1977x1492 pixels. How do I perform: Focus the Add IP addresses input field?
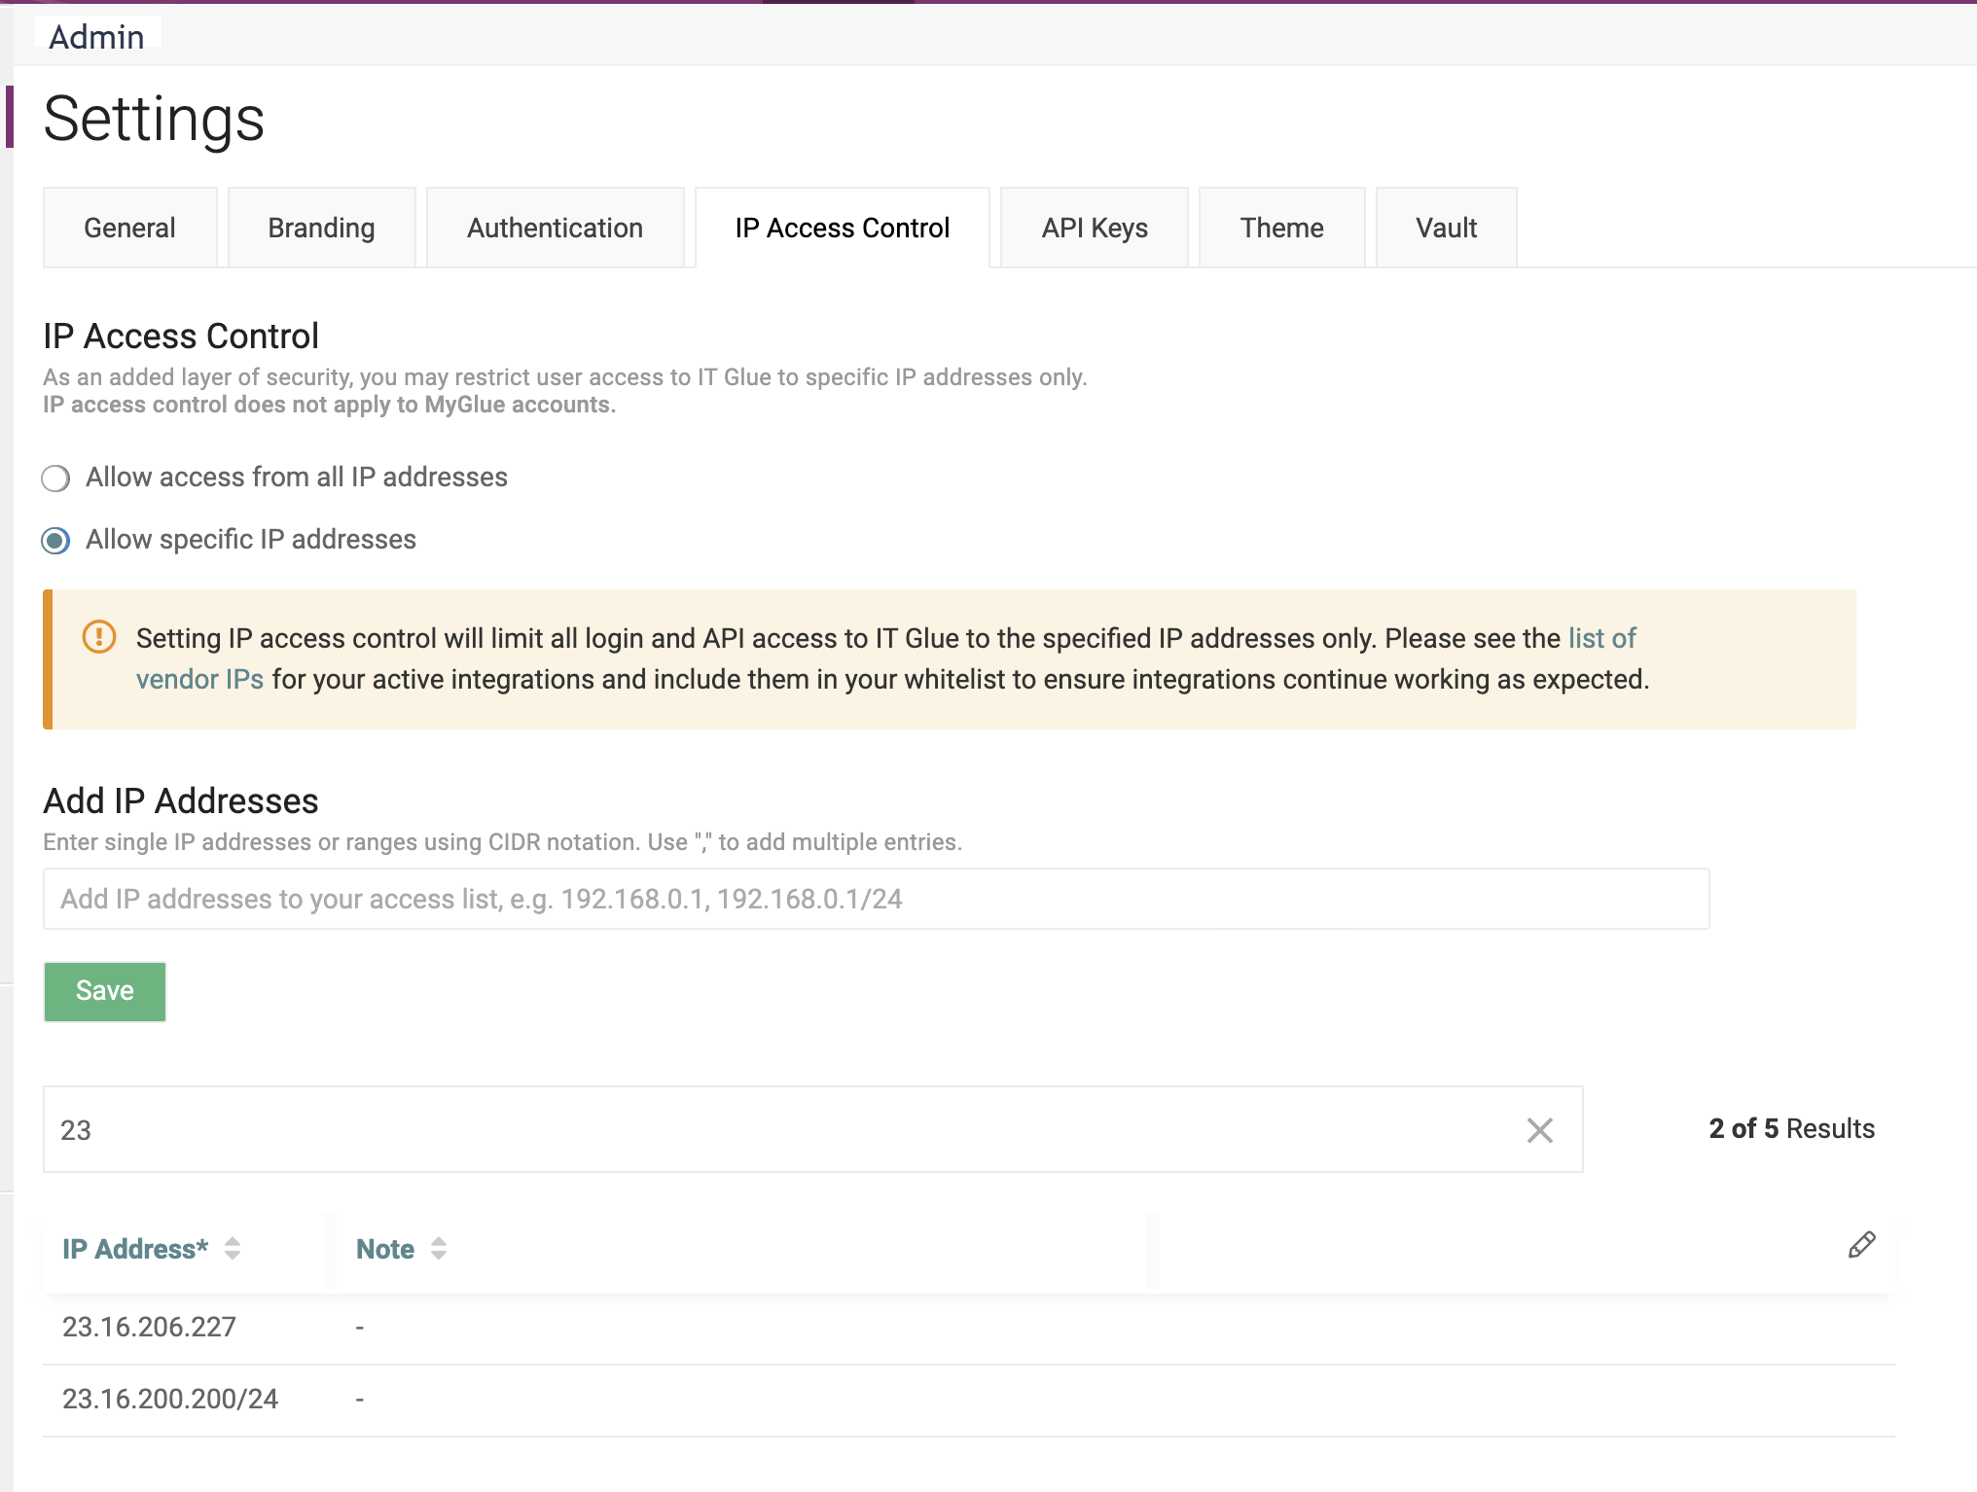point(876,899)
